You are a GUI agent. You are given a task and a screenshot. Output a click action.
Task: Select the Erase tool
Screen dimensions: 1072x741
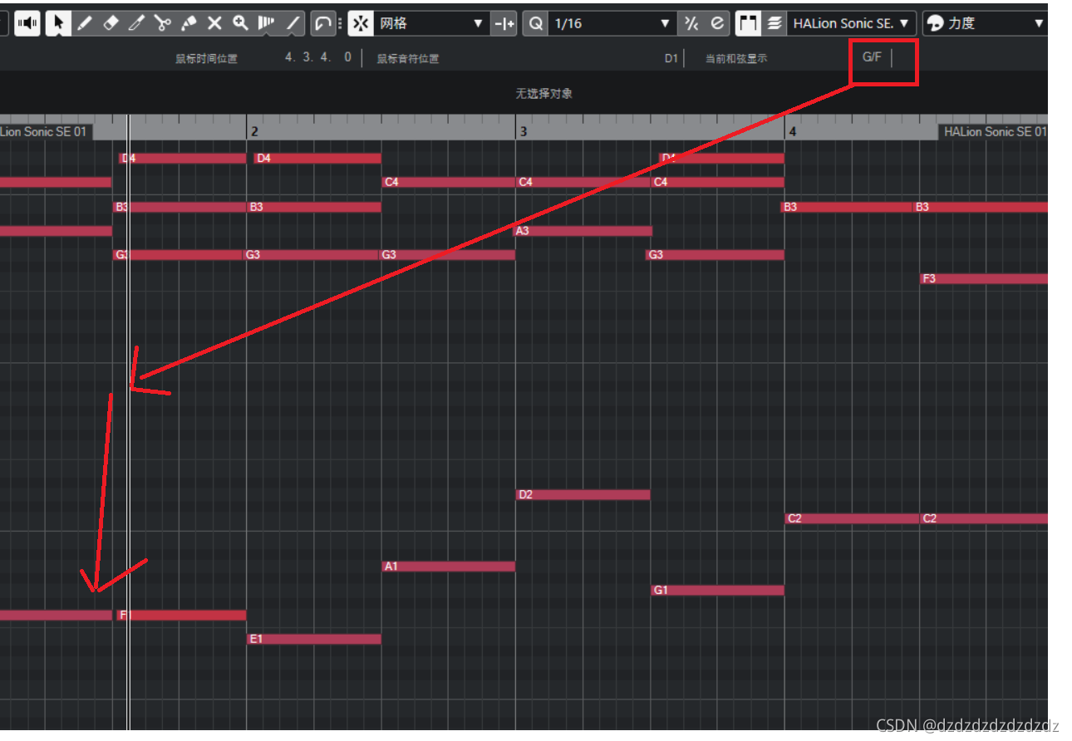[111, 23]
